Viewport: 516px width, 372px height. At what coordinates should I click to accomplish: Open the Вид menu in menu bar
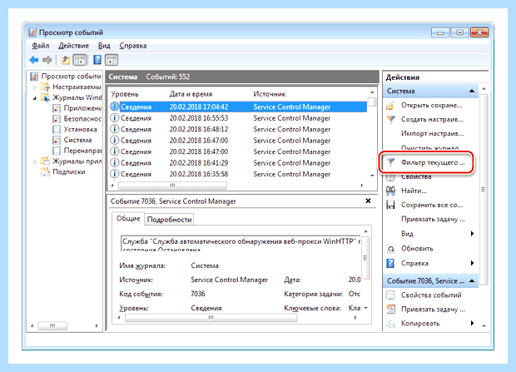104,46
